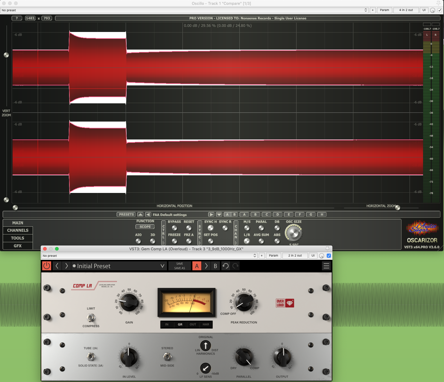Go to previous preset in Gem Comp LA
Viewport: 444px width, 382px height.
click(x=57, y=266)
